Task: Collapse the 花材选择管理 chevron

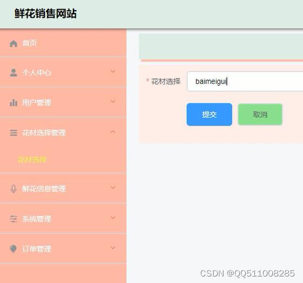Action: pos(113,132)
